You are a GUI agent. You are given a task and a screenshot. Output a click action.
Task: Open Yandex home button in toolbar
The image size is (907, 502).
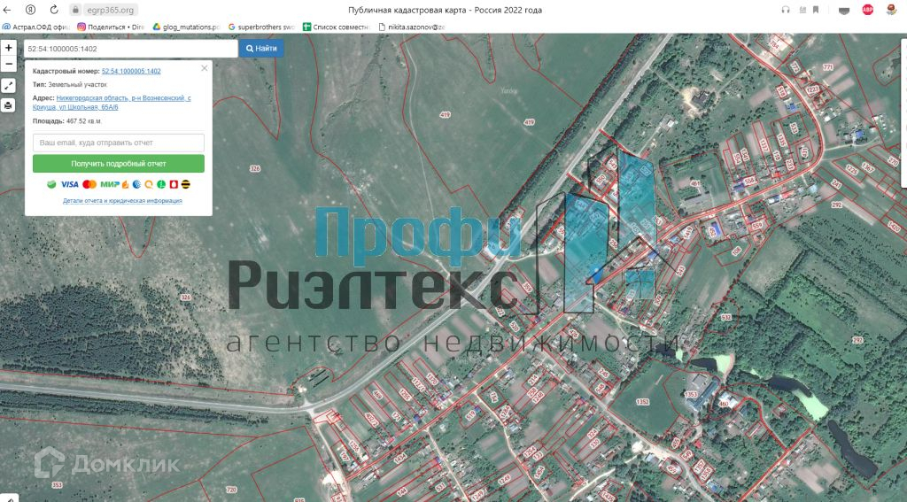[x=31, y=10]
